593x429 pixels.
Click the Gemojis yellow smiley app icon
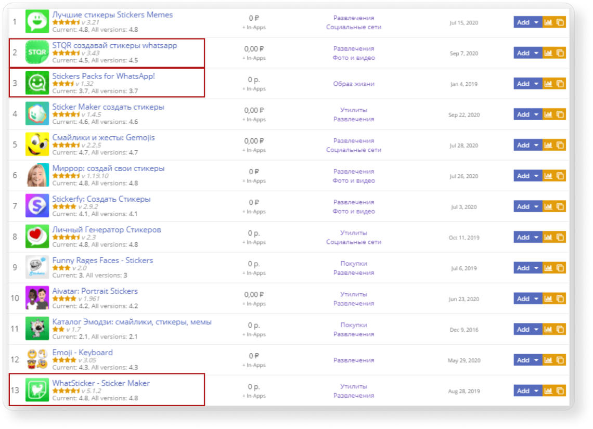(x=37, y=144)
